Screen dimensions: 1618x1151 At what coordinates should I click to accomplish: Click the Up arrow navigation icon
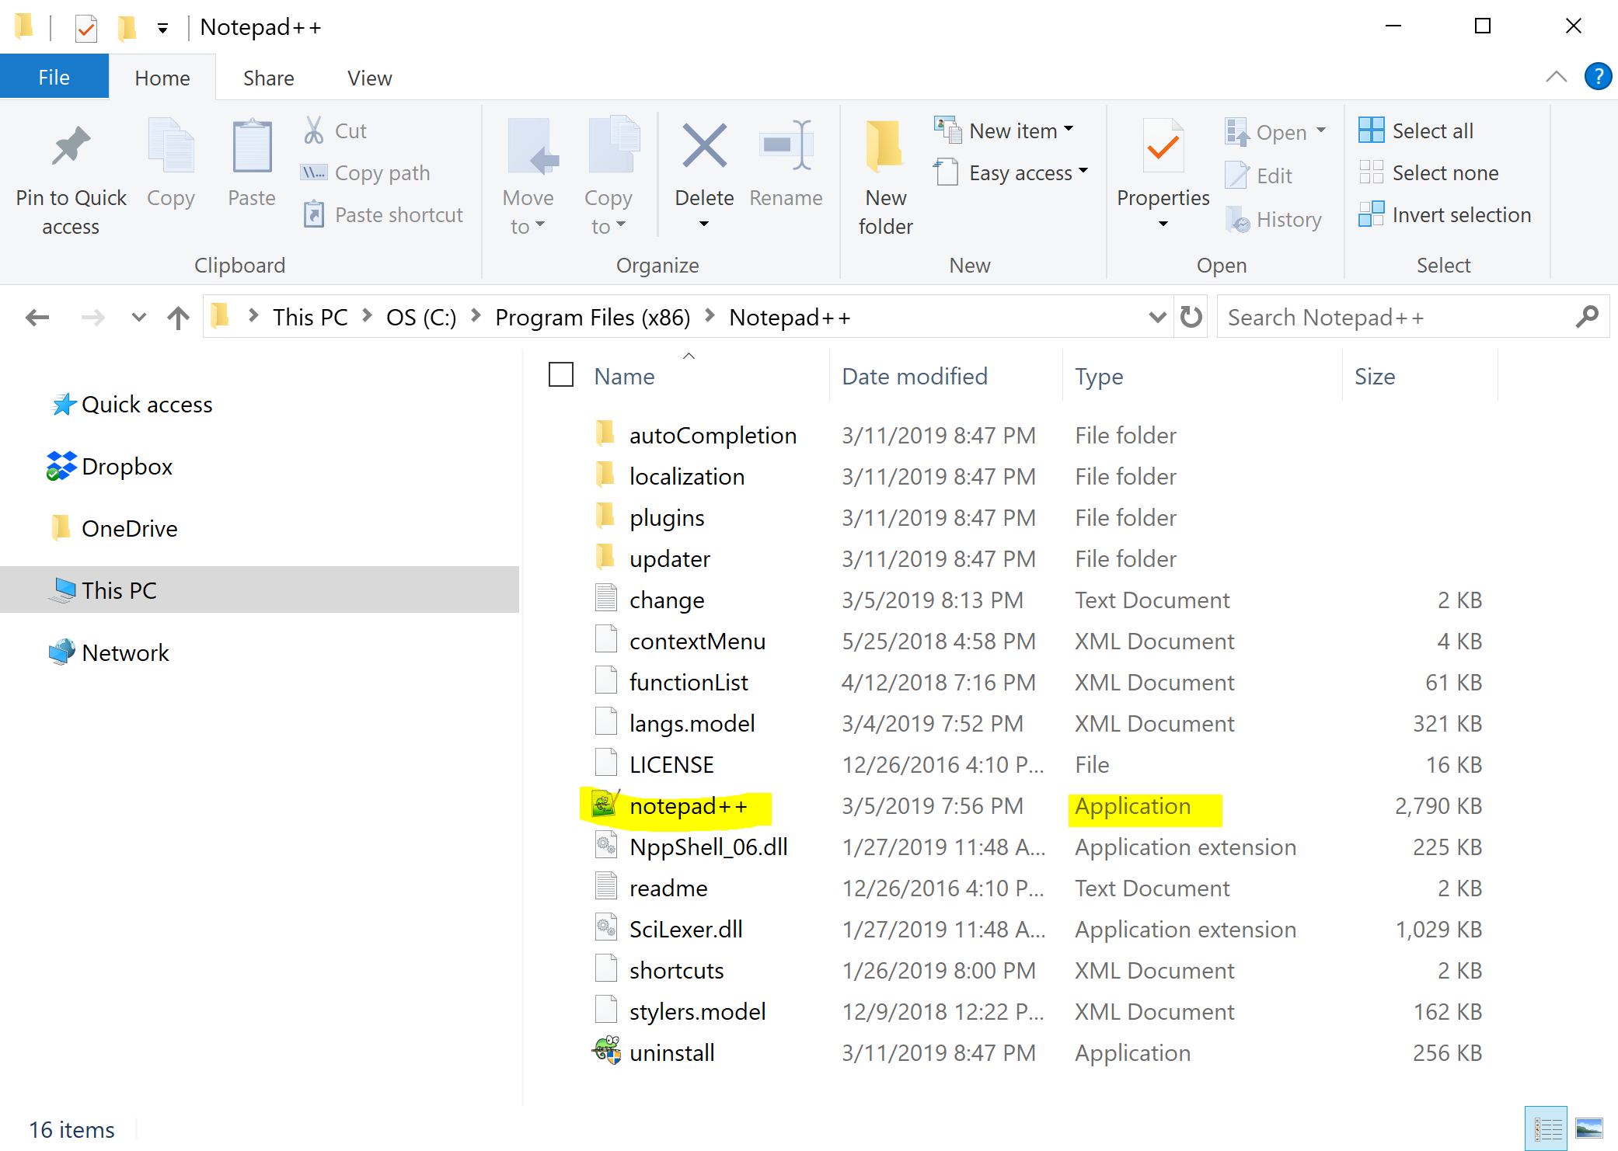(178, 317)
